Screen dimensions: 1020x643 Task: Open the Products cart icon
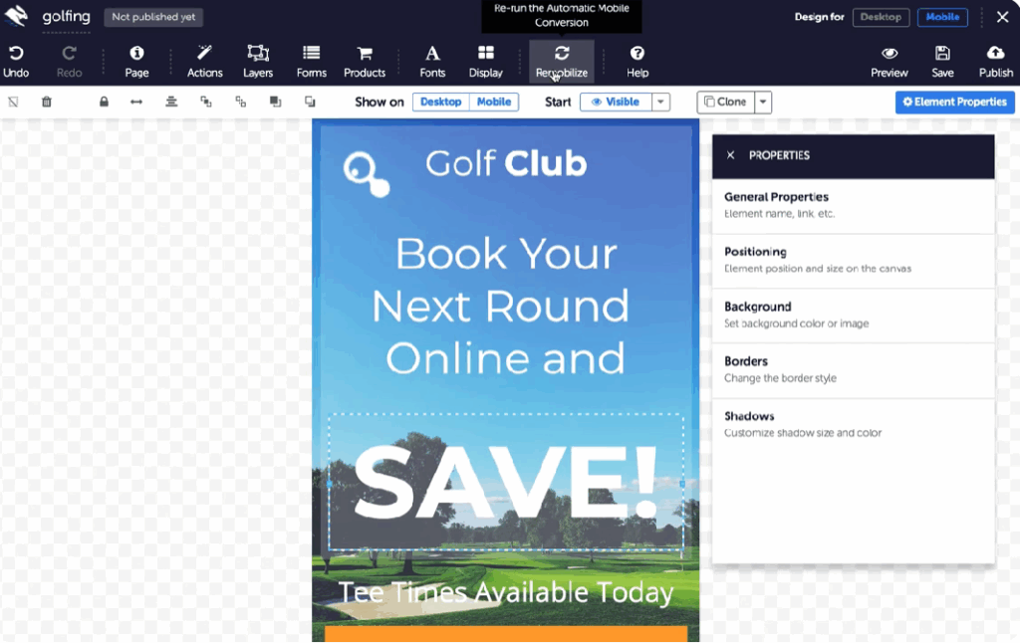(365, 54)
